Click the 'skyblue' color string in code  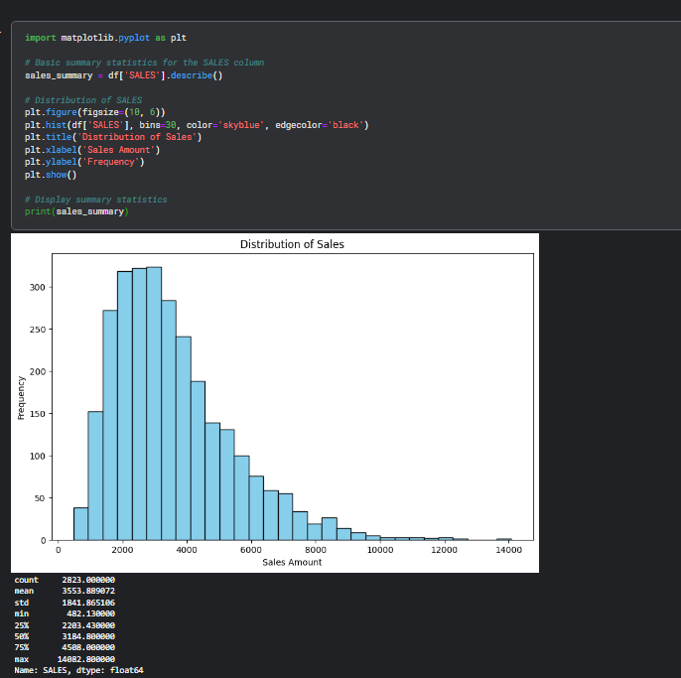click(x=241, y=125)
